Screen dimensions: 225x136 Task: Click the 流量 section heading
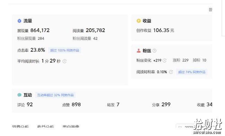[28, 21]
